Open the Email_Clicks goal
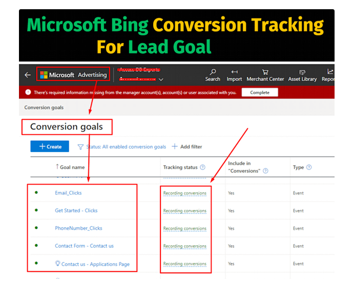 coord(68,193)
